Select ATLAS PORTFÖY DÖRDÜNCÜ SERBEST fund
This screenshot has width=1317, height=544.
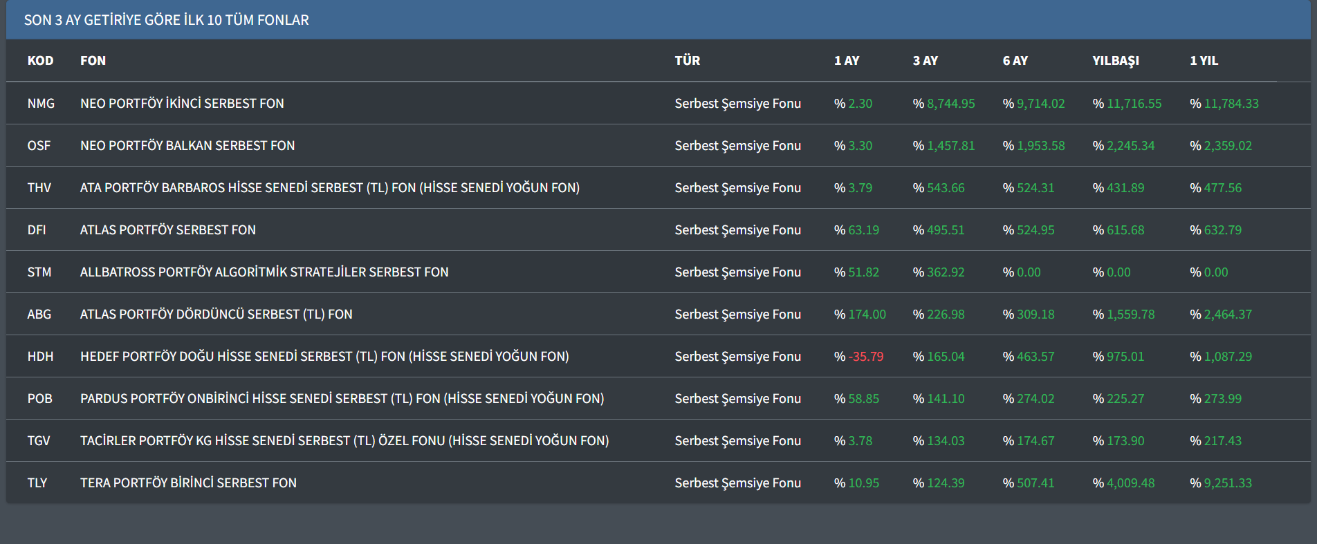coord(216,315)
